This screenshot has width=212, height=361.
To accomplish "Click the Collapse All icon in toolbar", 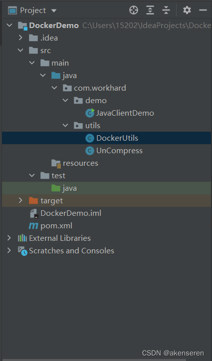I will pos(166,11).
